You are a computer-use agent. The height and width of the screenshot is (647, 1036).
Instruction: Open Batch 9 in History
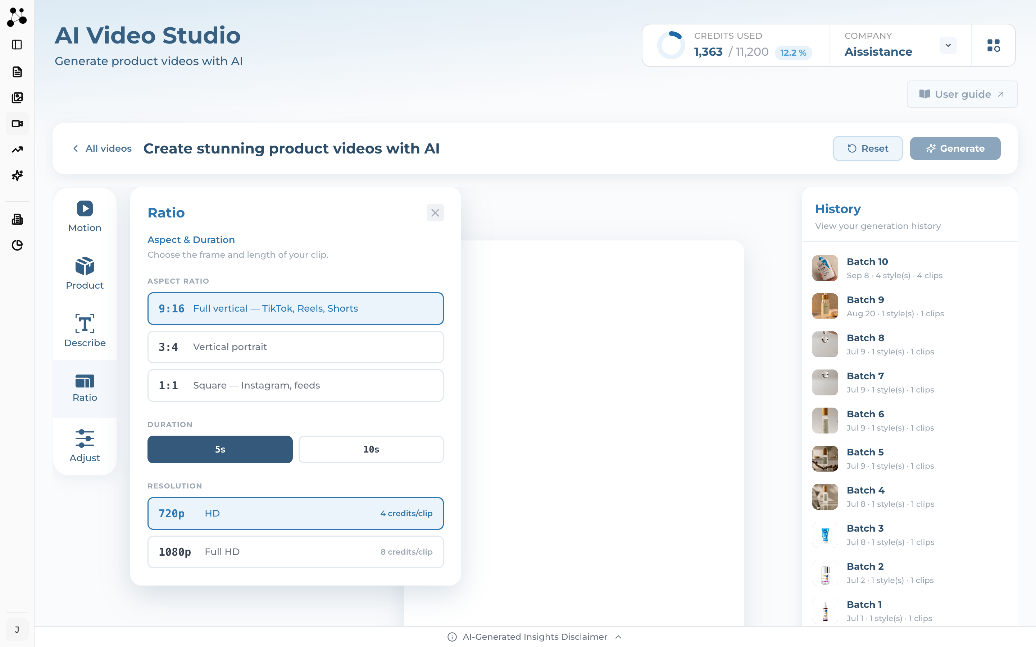tap(910, 306)
